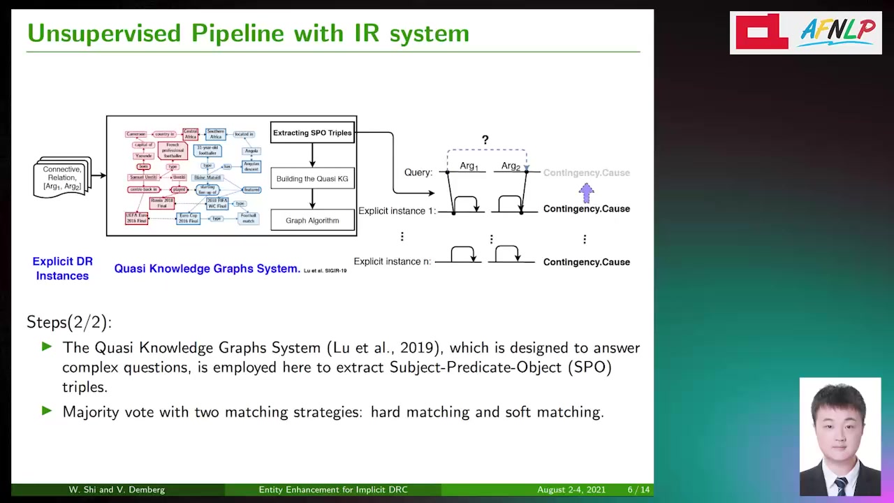The image size is (894, 503).
Task: Click the 'Arg2' label in the query row
Action: 511,166
